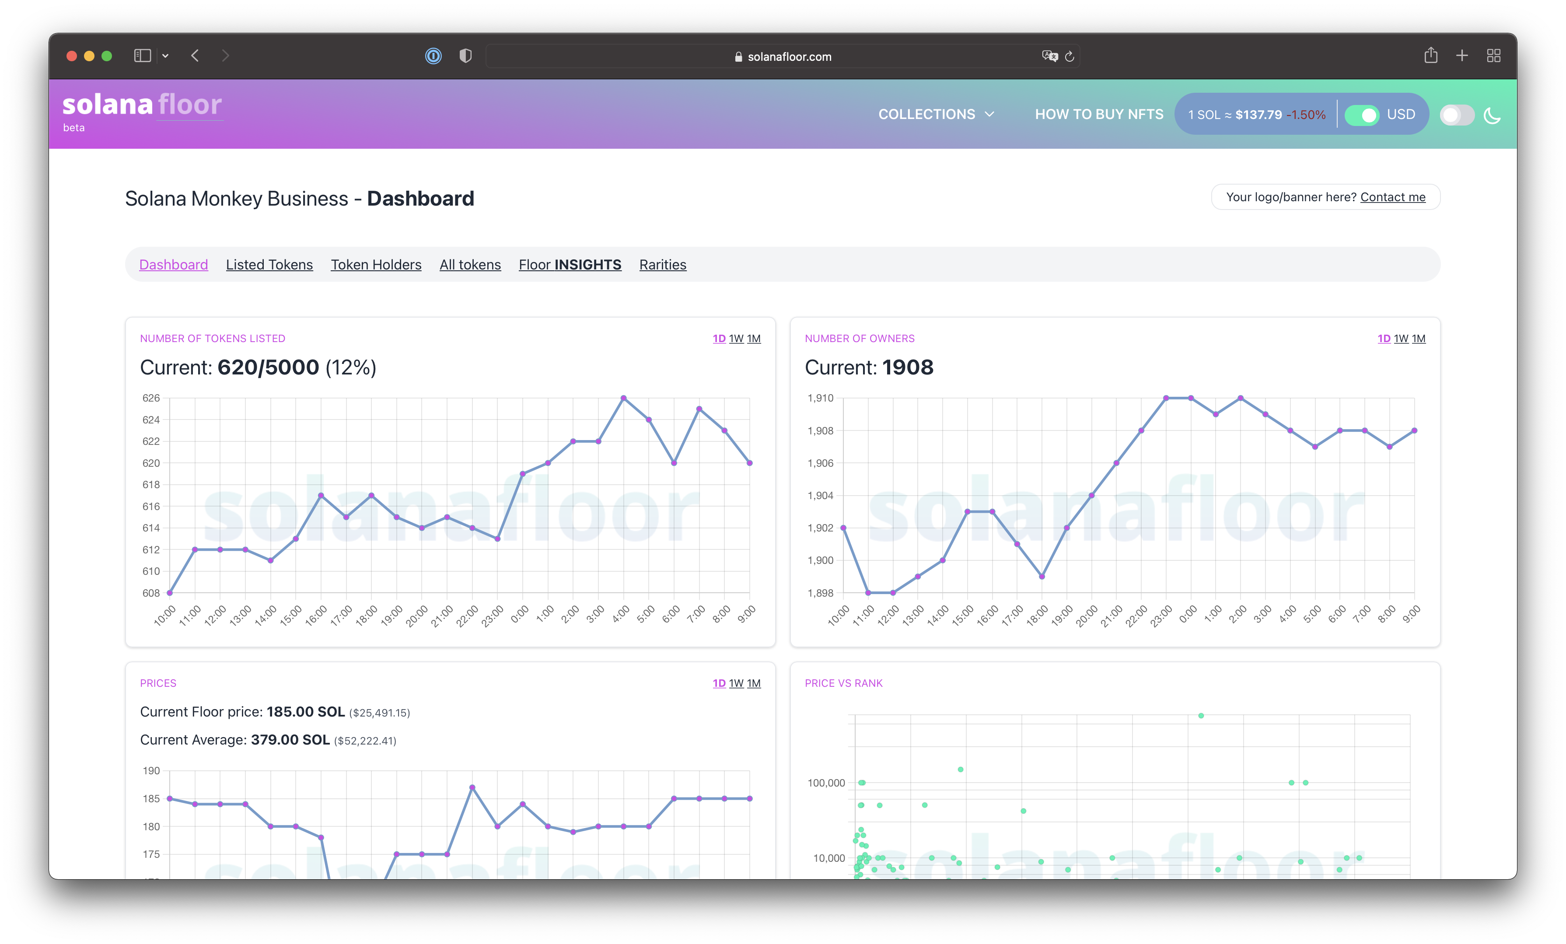Click the solanafloor.com address bar
1566x944 pixels.
pyautogui.click(x=783, y=56)
